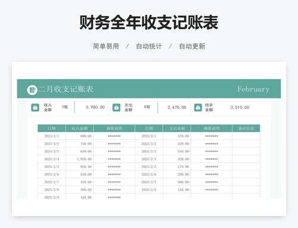Screen dimensions: 298x228
Task: Select income amount cell 1,050.00
Action: point(79,159)
